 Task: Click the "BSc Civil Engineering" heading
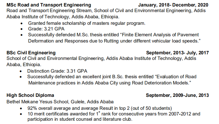click(31, 53)
